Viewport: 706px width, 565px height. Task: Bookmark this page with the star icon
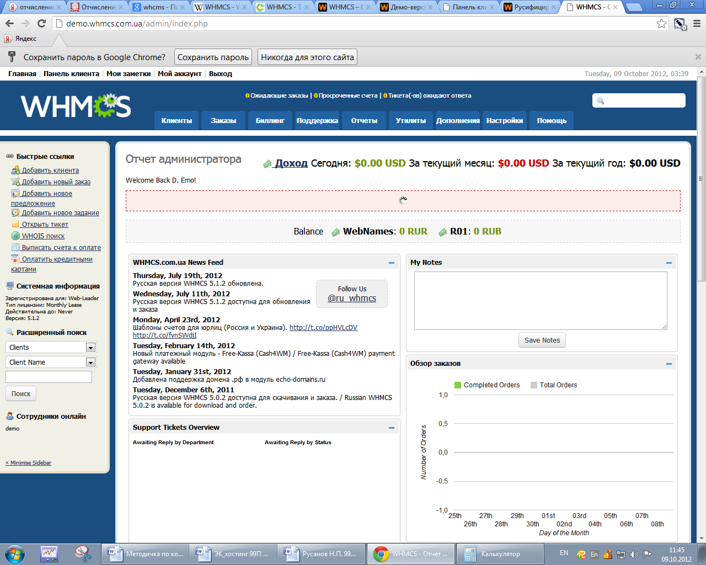661,24
